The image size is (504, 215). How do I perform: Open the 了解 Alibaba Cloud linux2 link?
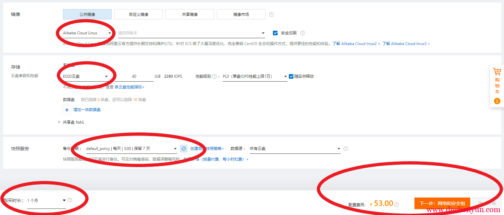(x=356, y=44)
